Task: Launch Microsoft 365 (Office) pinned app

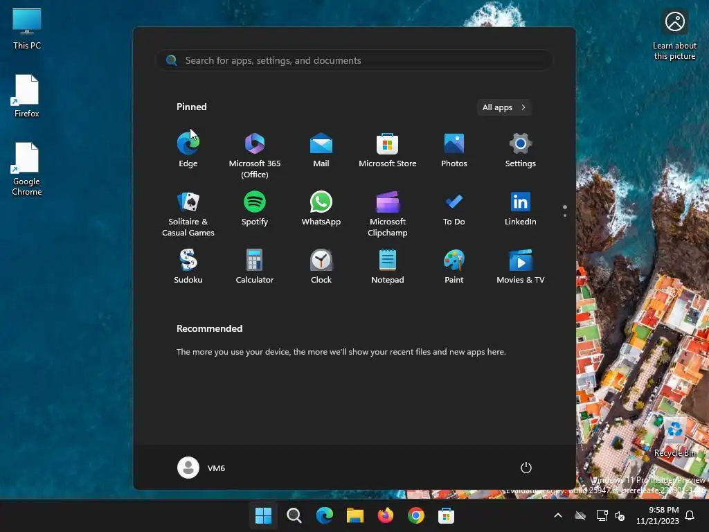Action: [255, 156]
